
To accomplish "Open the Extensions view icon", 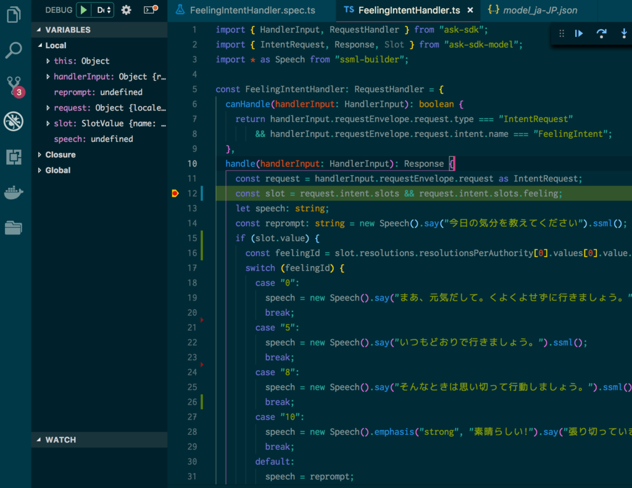I will [x=14, y=157].
